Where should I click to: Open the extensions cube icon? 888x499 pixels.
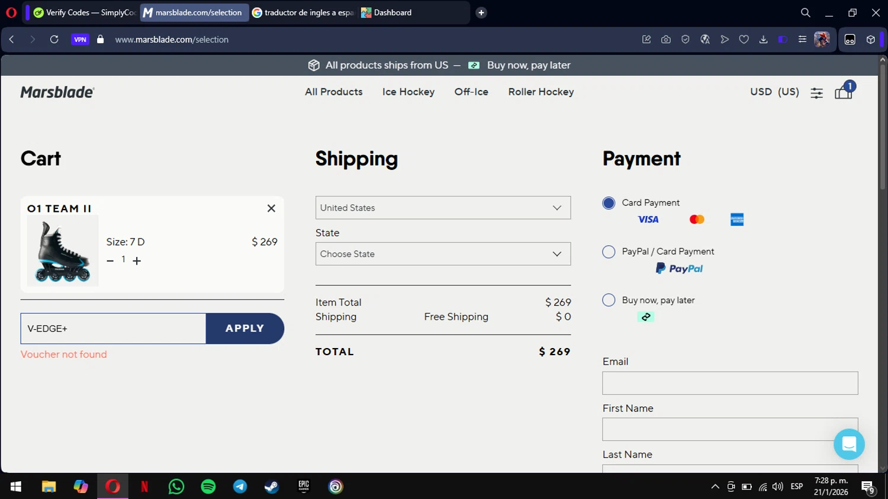pos(870,39)
